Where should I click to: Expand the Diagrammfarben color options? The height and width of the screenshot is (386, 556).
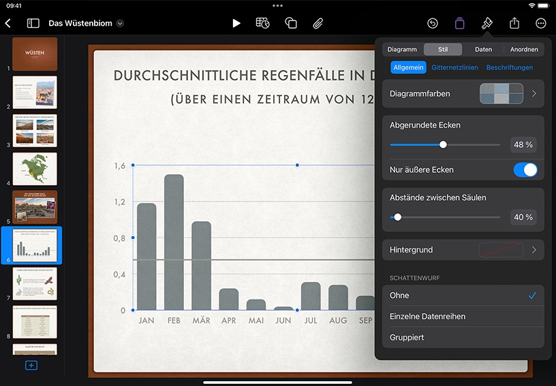pos(463,94)
